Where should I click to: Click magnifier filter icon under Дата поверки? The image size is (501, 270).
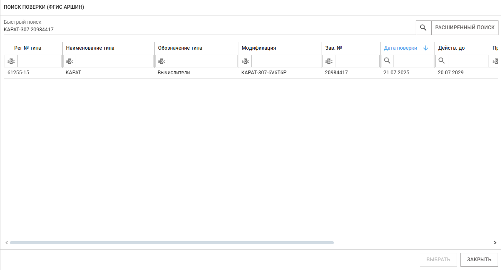388,61
